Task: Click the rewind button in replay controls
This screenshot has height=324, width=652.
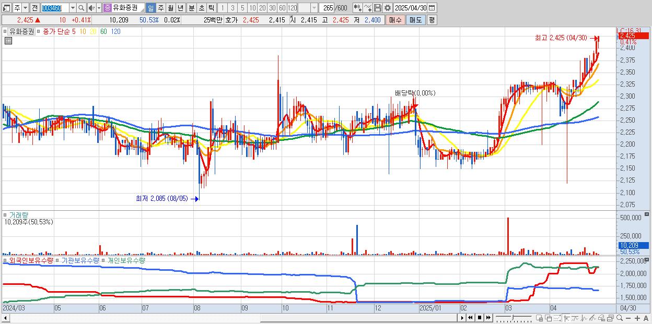Action: click(x=470, y=318)
